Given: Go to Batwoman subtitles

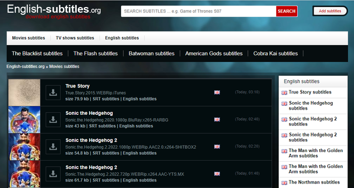Looking at the screenshot, I should tap(152, 54).
